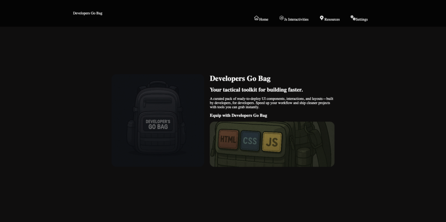Open the Home nav link
This screenshot has width=446, height=222.
point(264,20)
